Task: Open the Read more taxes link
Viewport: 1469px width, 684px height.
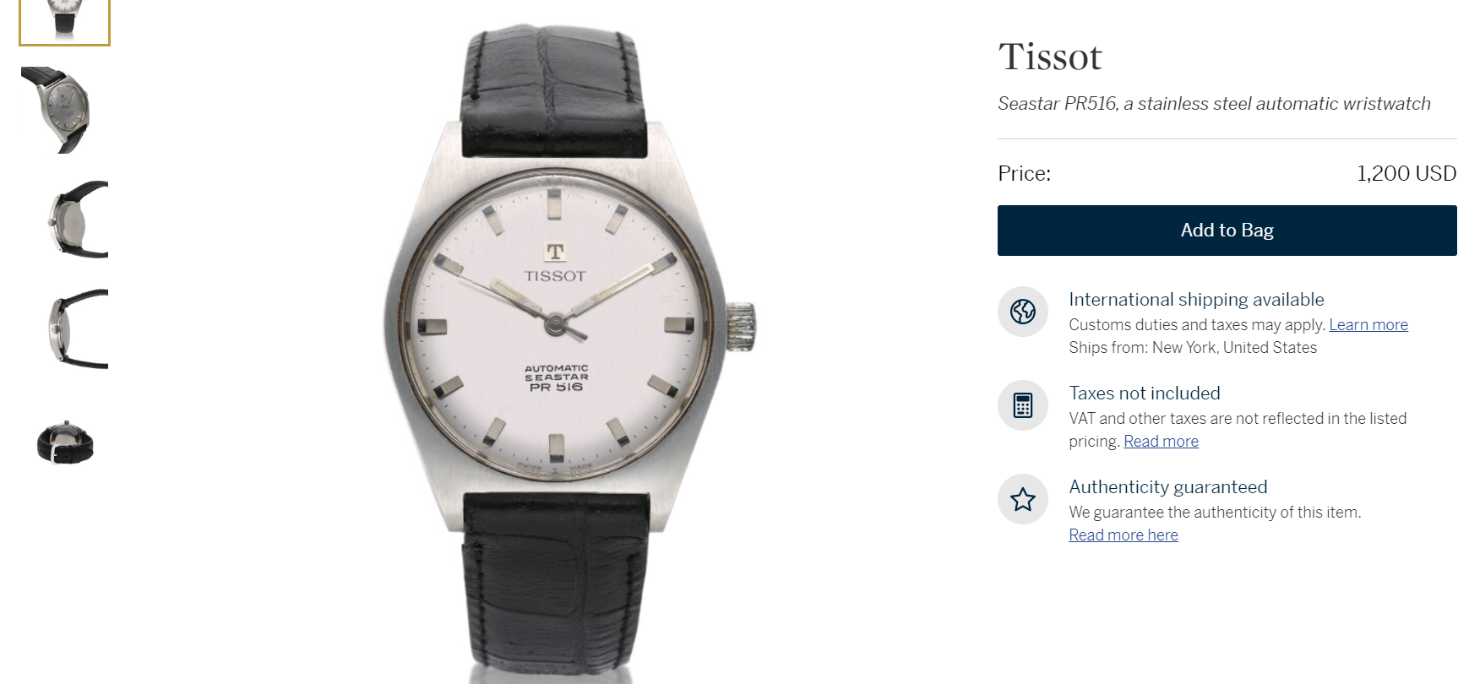Action: click(x=1161, y=442)
